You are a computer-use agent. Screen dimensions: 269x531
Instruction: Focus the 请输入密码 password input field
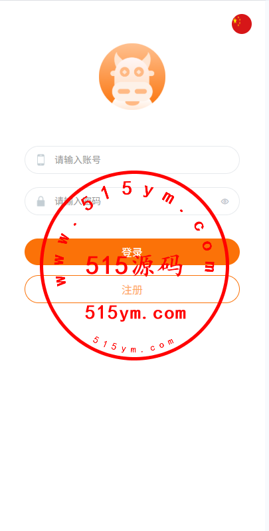(x=132, y=201)
